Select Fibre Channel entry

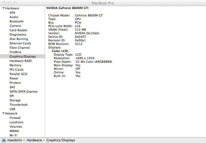coord(20,48)
